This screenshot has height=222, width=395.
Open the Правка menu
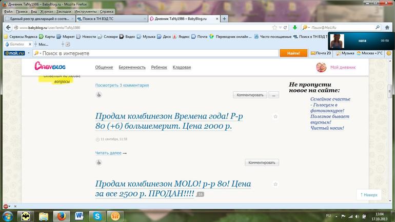point(22,12)
